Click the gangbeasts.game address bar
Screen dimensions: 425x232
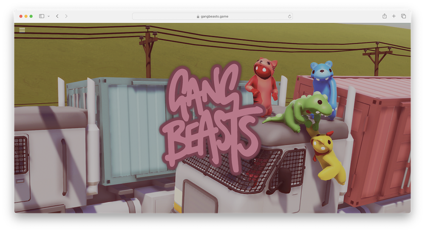[212, 16]
